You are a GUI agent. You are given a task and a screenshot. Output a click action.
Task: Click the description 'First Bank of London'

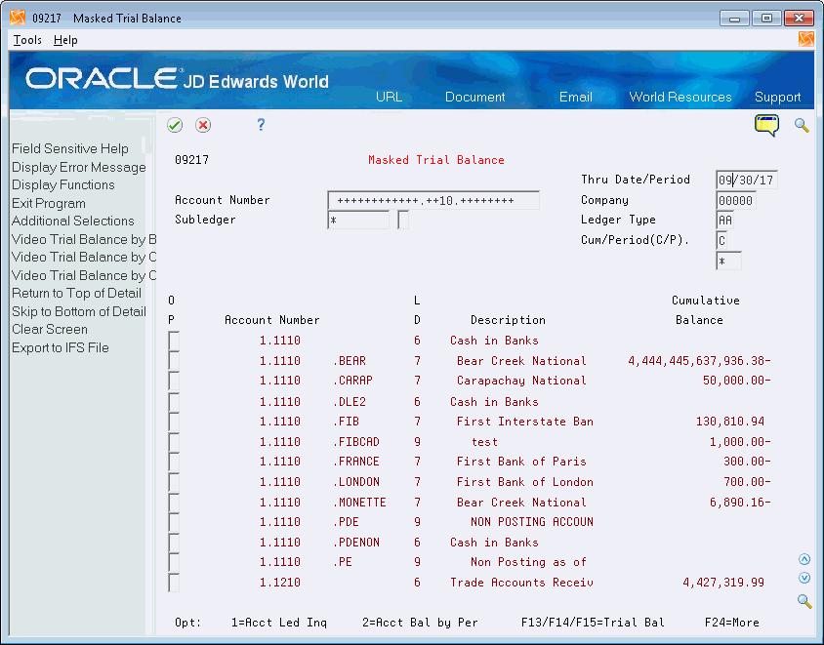(x=525, y=482)
